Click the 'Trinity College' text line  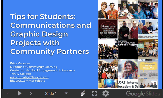pyautogui.click(x=21, y=74)
